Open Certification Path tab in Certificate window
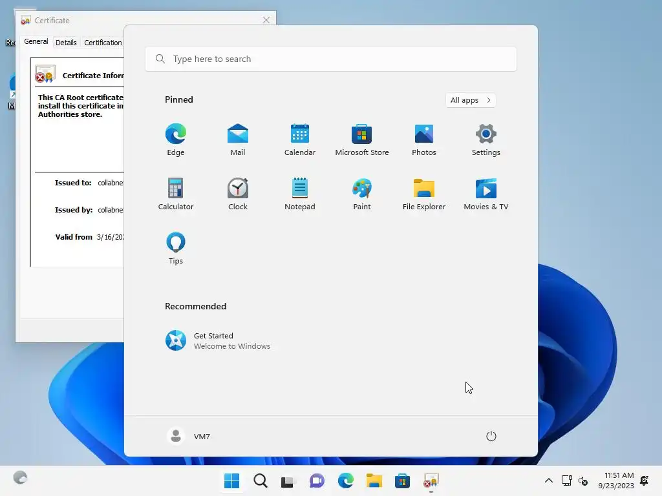This screenshot has height=496, width=662. click(103, 43)
